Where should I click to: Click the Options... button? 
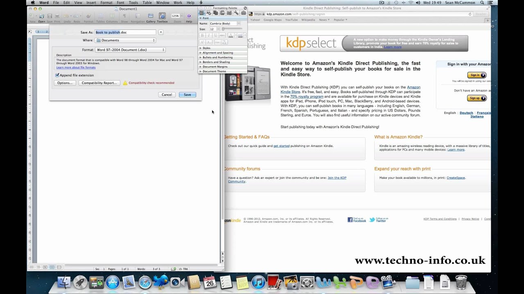(x=65, y=83)
